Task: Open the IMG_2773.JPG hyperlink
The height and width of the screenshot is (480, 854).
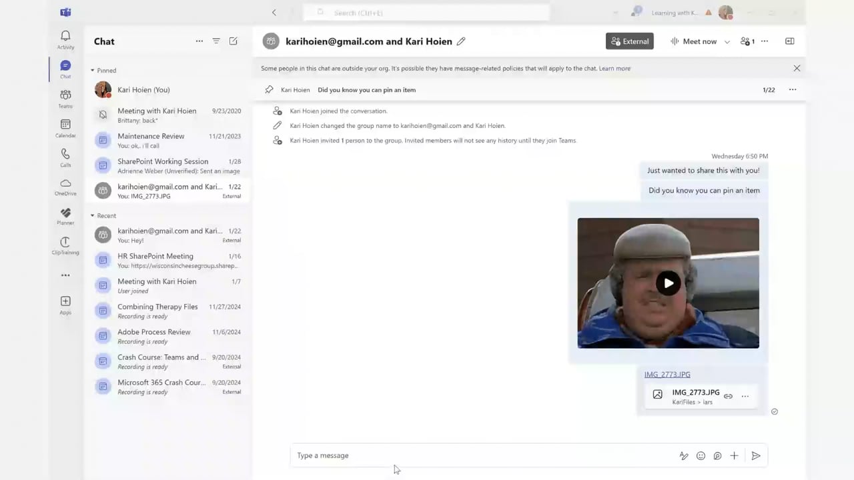Action: pos(667,375)
